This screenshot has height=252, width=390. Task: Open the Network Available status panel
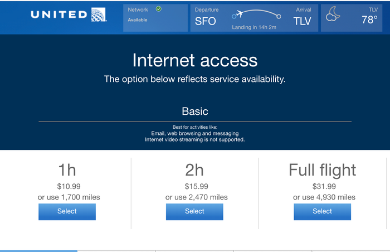click(x=155, y=18)
